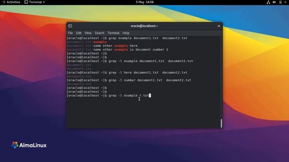Click output 'some other example is document number 2'
The image size is (289, 162).
[x=131, y=49]
